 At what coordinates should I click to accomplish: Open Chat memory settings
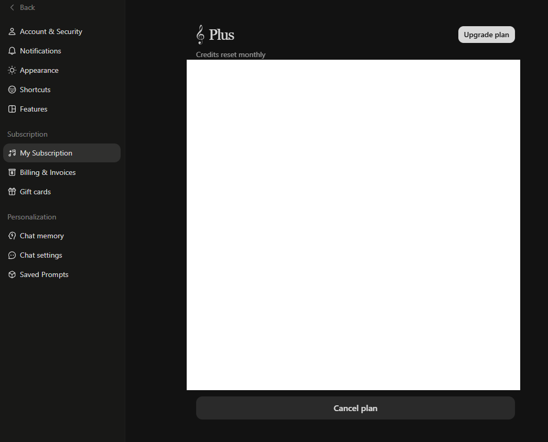pos(62,236)
